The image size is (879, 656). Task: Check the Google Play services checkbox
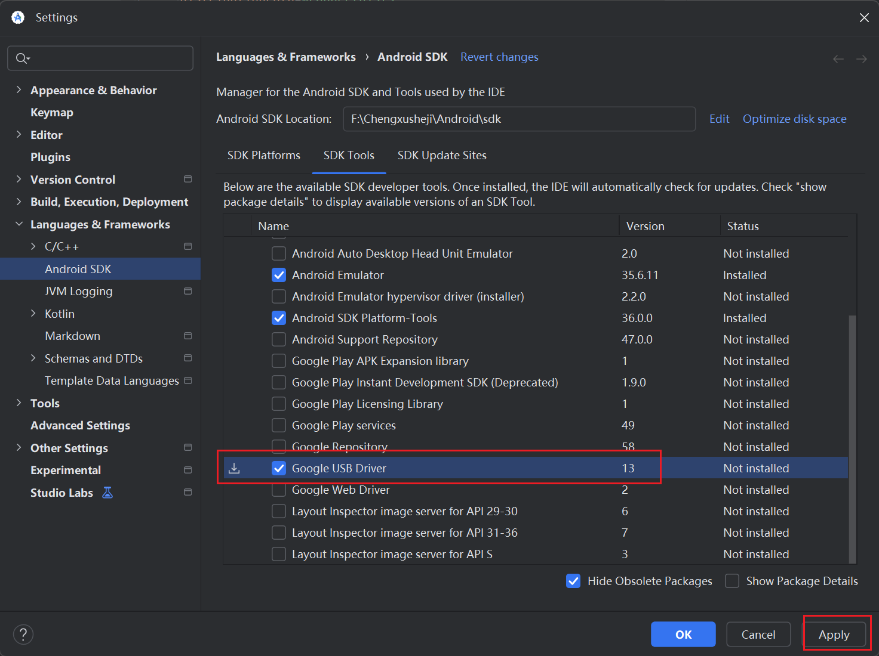(x=279, y=425)
